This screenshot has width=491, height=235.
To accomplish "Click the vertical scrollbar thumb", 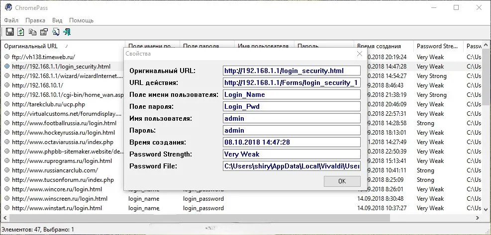I will click(x=486, y=76).
